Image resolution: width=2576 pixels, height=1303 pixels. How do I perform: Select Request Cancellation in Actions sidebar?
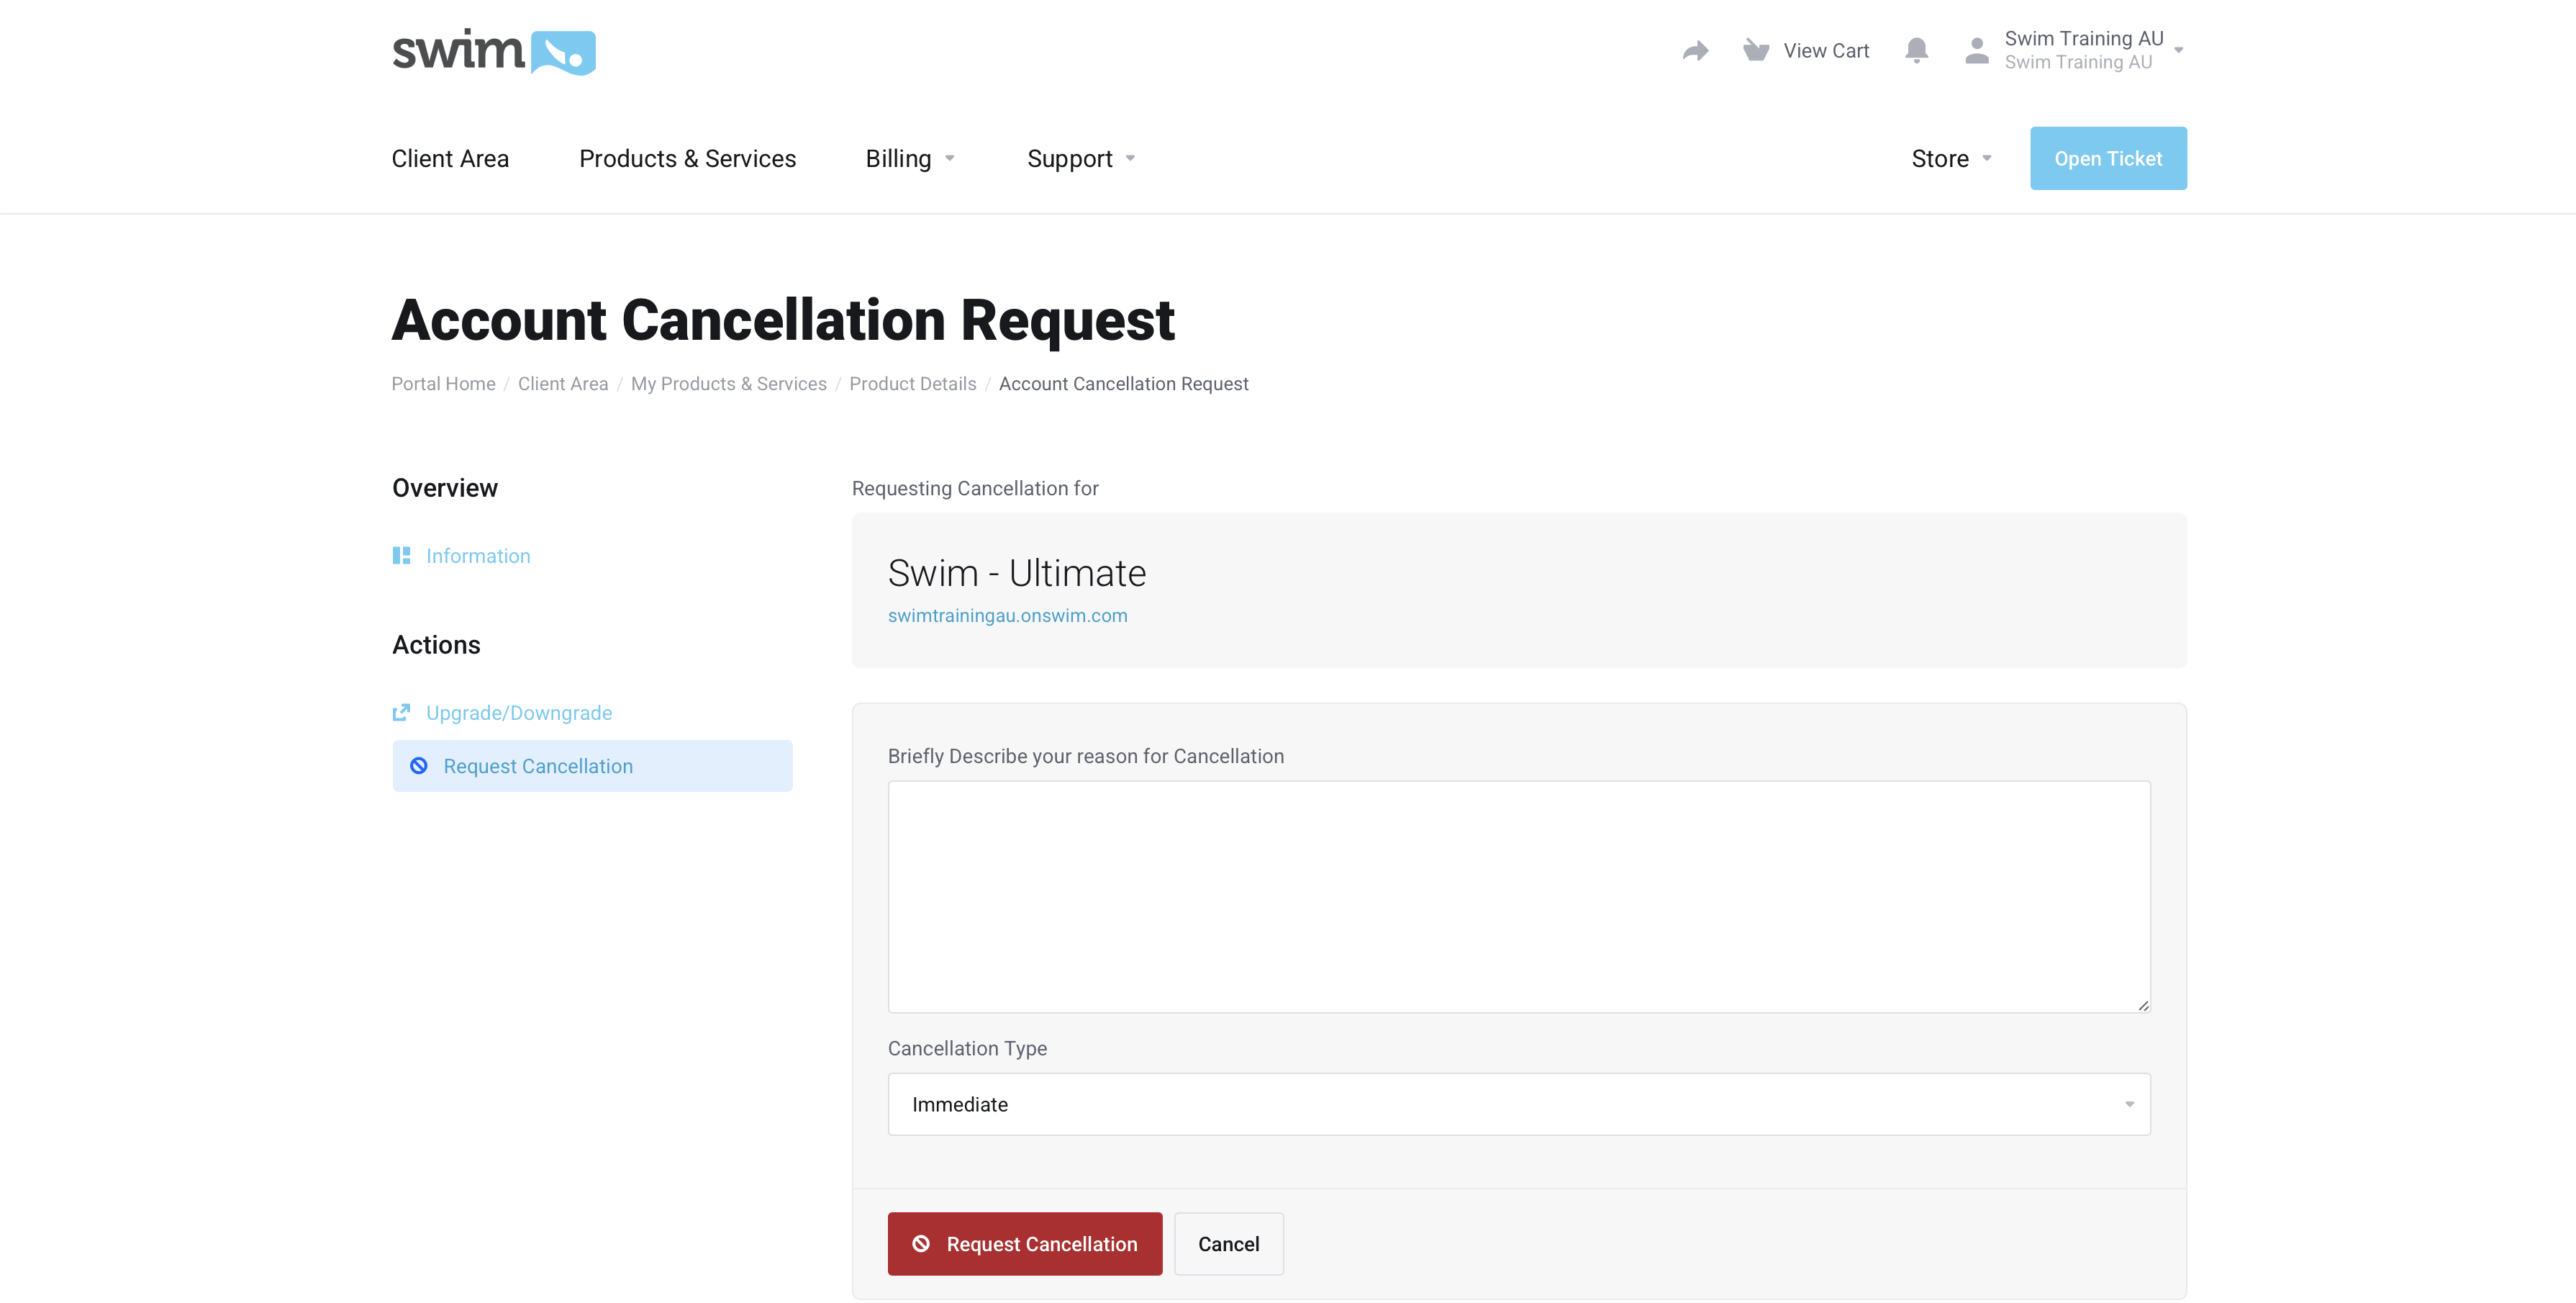tap(592, 765)
